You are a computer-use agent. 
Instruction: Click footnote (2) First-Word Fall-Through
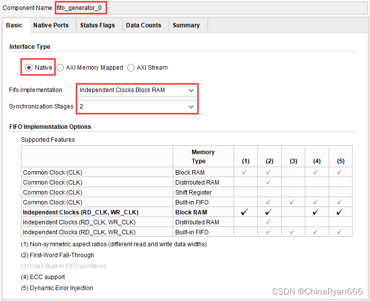pos(57,255)
